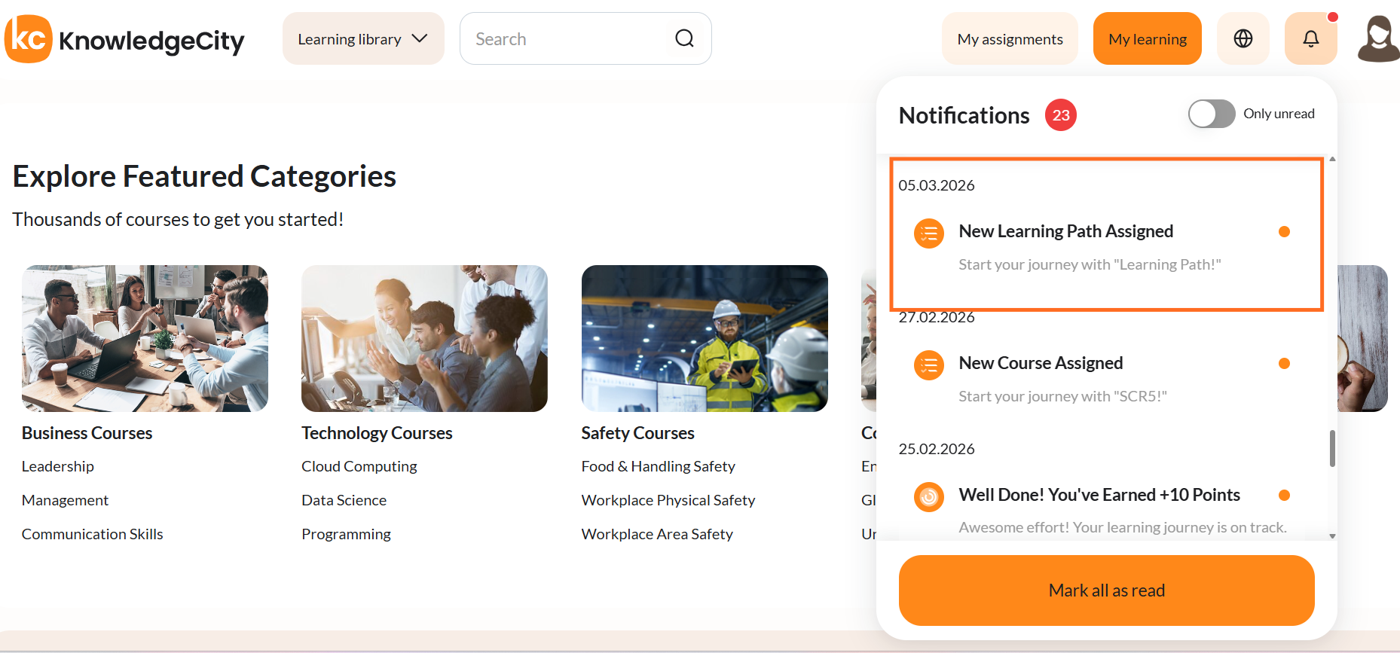Image resolution: width=1400 pixels, height=653 pixels.
Task: Select the Management category link
Action: point(65,500)
